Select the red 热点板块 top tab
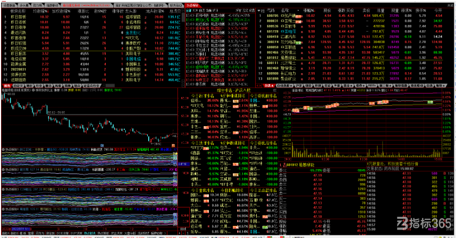 (192, 5)
